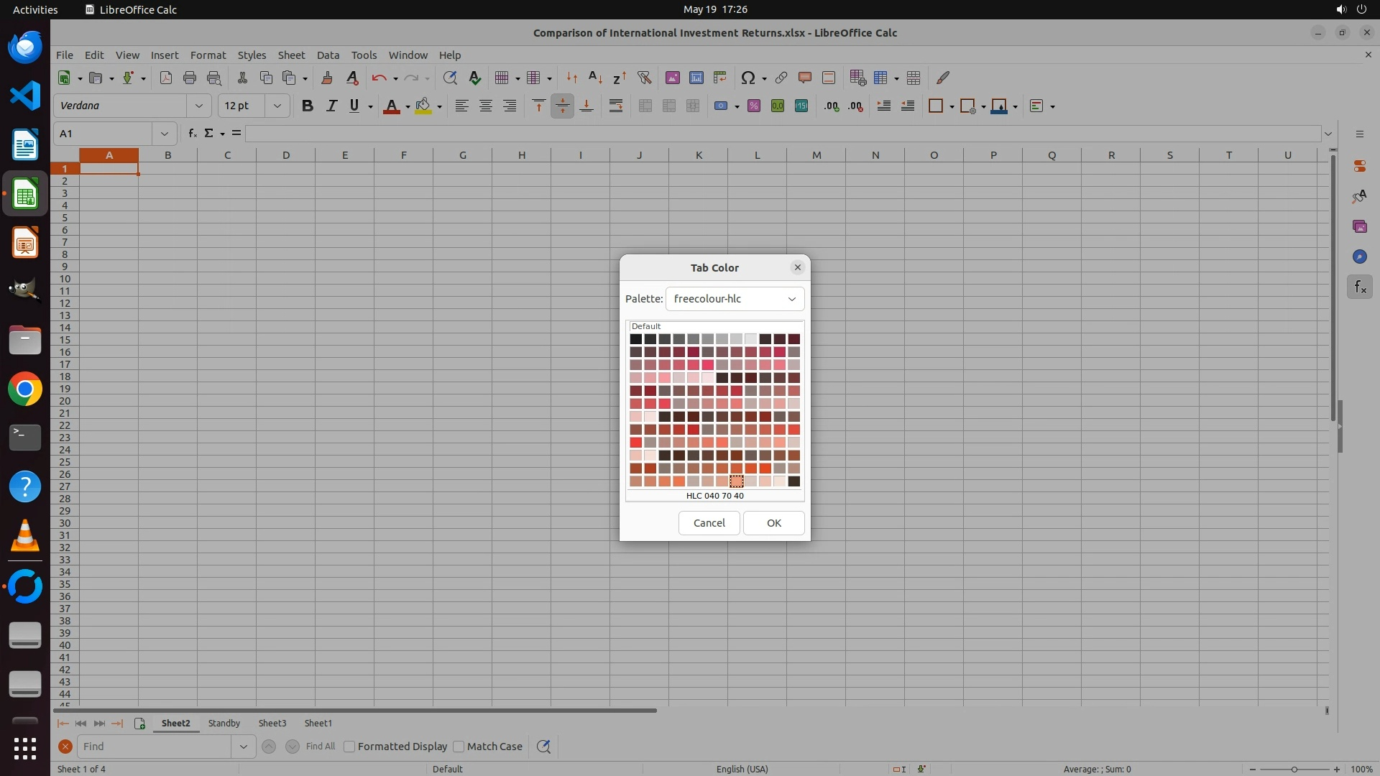Click the Sort Ascending icon
The height and width of the screenshot is (776, 1380).
pyautogui.click(x=595, y=78)
